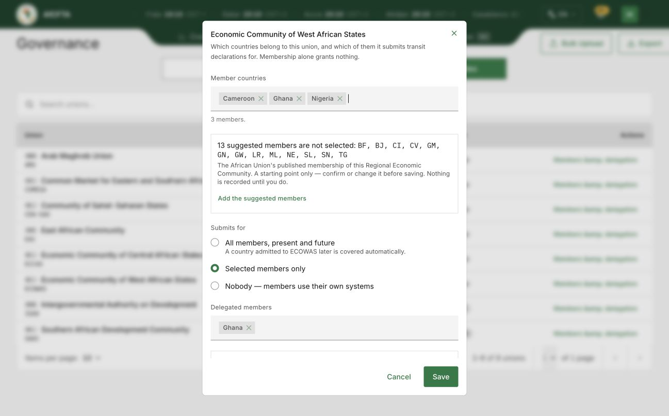669x416 pixels.
Task: Remove Cameroon from member countries
Action: 261,99
